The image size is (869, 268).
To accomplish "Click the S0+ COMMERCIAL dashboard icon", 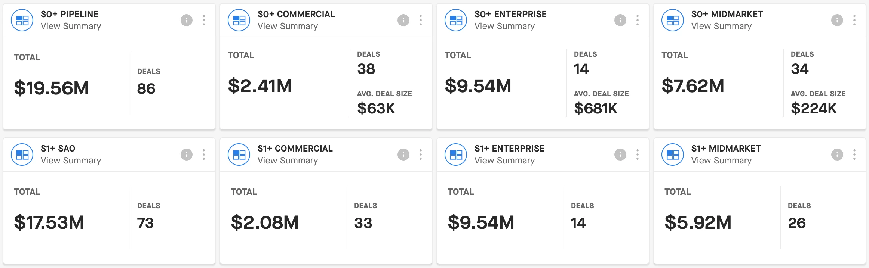I will [239, 20].
